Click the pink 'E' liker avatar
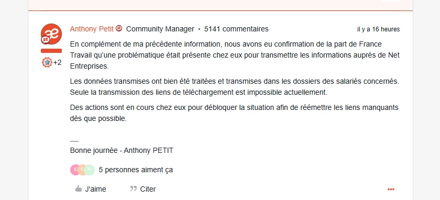Viewport: 440px width, 200px height. pos(75,170)
